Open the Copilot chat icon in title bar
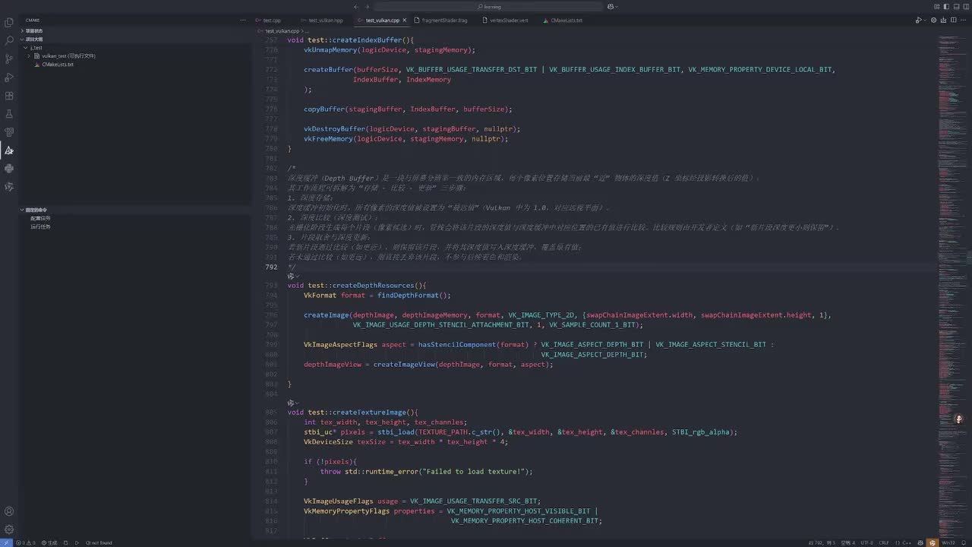 pos(611,7)
